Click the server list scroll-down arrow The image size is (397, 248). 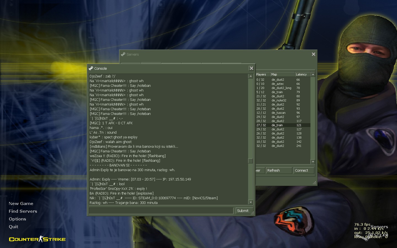(x=313, y=162)
